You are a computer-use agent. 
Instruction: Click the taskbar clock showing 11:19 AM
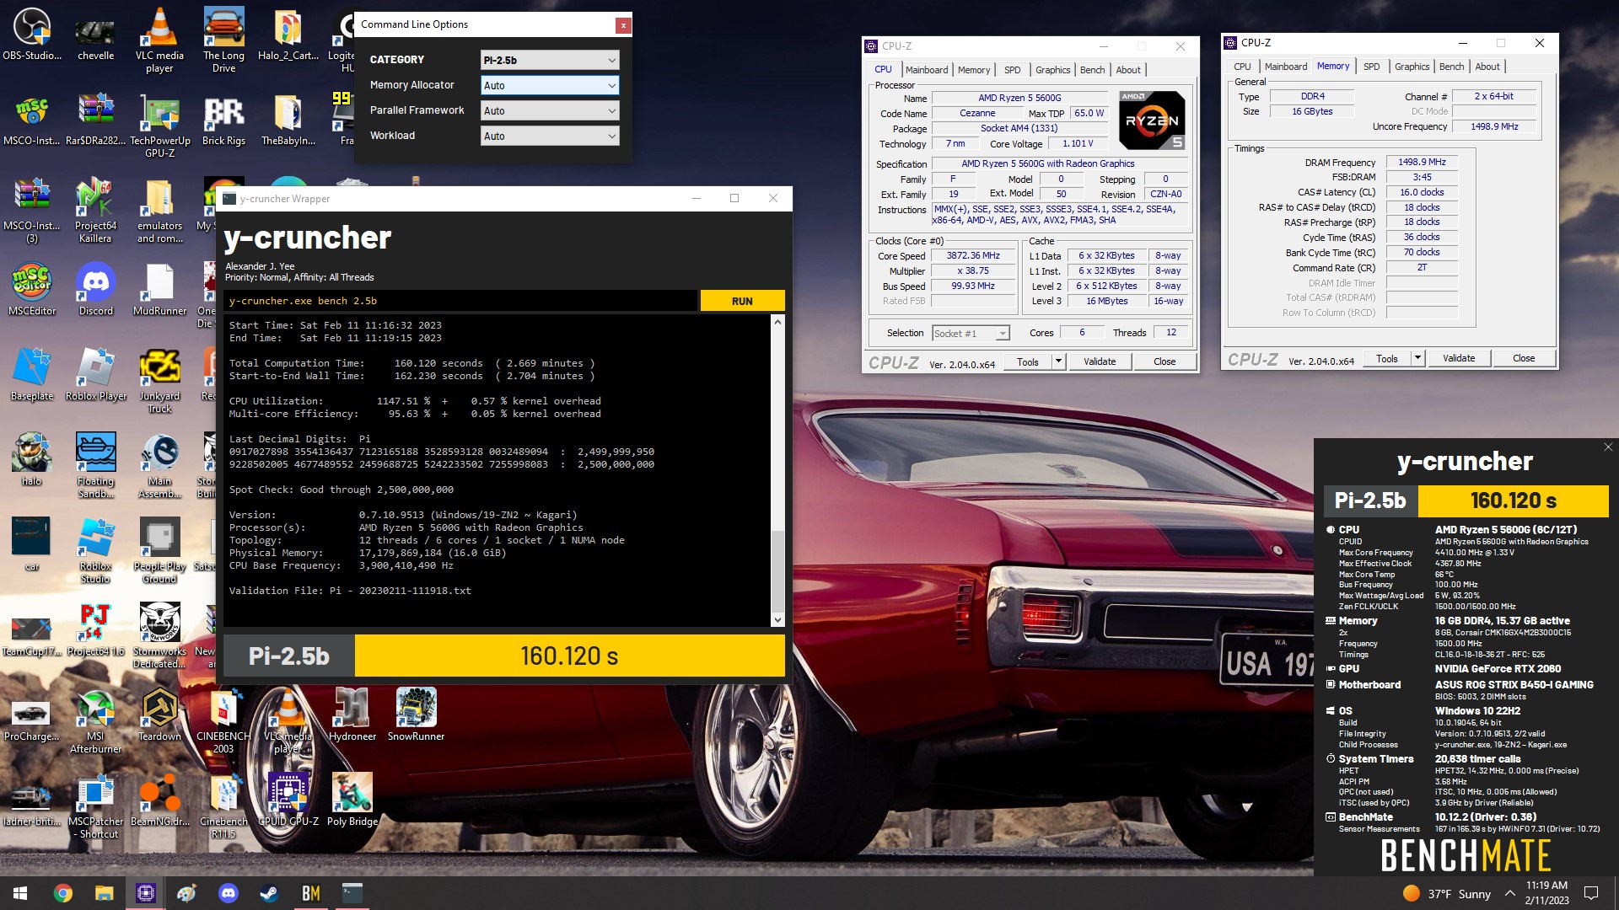[1546, 893]
